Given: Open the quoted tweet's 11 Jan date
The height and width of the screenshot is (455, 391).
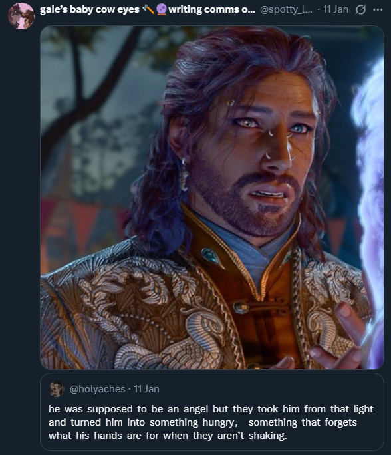Looking at the screenshot, I should tap(146, 389).
